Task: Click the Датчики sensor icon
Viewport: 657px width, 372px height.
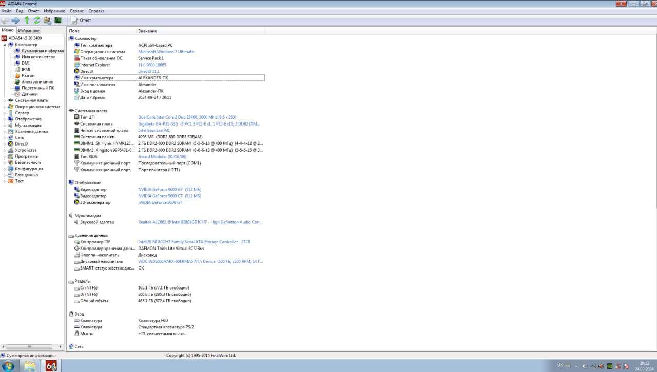Action: (17, 94)
